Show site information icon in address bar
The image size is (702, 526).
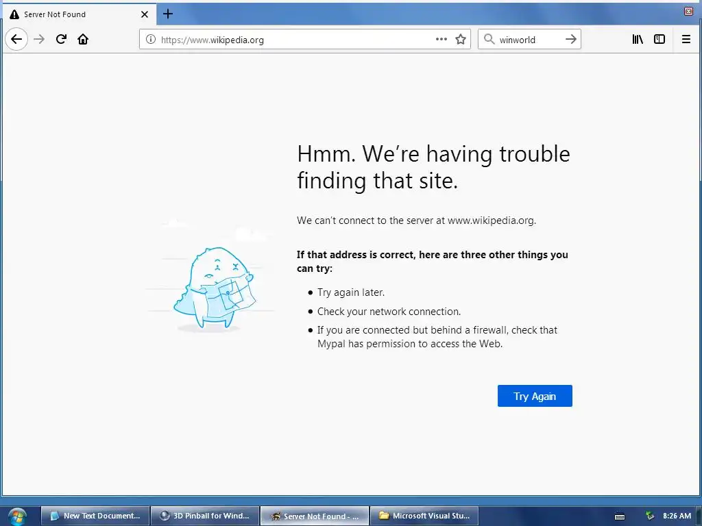(x=151, y=39)
